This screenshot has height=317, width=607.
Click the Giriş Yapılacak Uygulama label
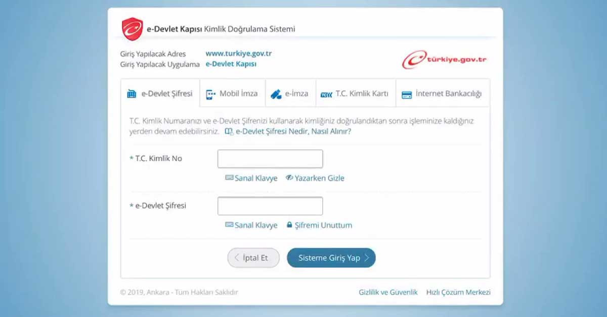point(160,65)
